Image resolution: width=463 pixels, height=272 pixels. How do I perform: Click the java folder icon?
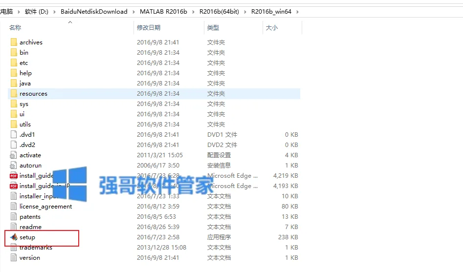click(x=14, y=83)
